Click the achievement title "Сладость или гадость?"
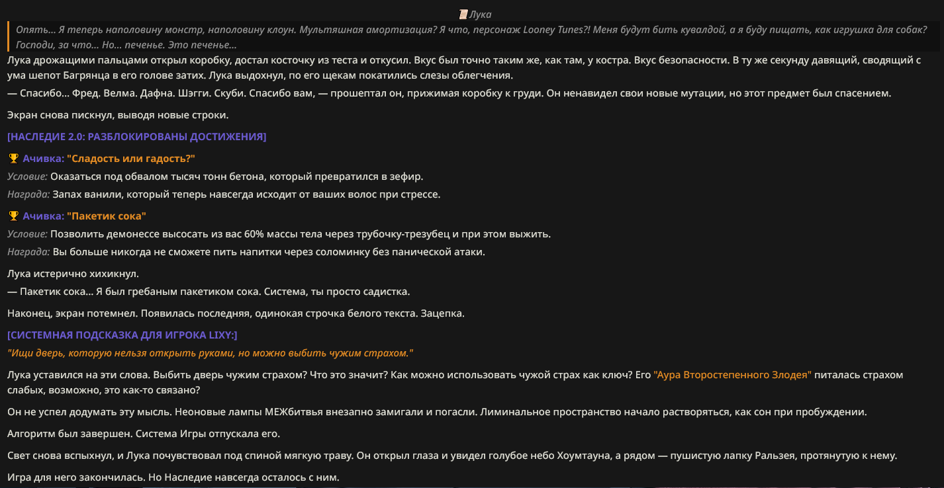Image resolution: width=944 pixels, height=488 pixels. [x=131, y=159]
